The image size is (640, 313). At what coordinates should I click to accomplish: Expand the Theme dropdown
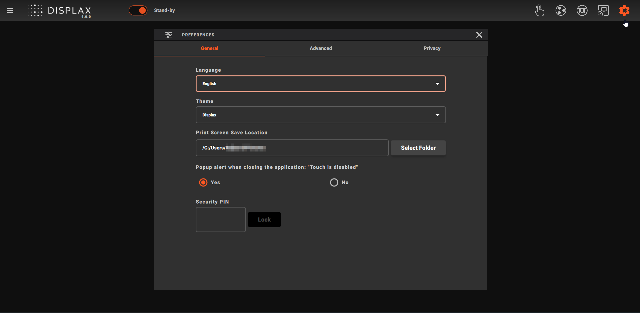(320, 115)
